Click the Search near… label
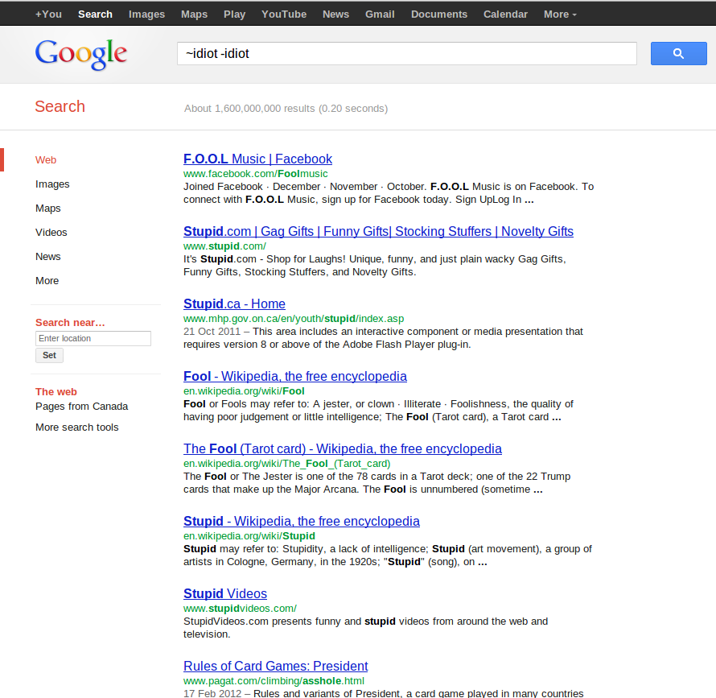 click(x=70, y=323)
